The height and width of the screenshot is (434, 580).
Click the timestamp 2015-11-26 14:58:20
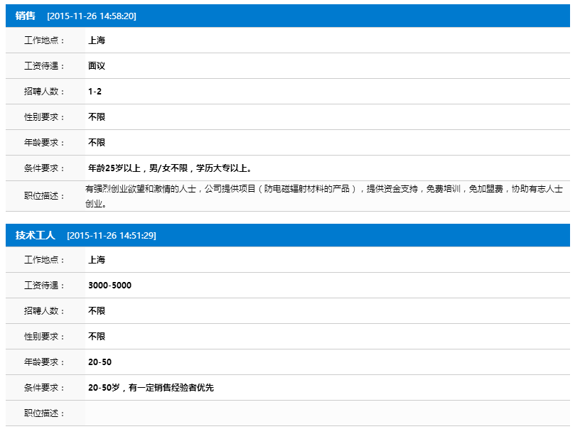pos(91,16)
